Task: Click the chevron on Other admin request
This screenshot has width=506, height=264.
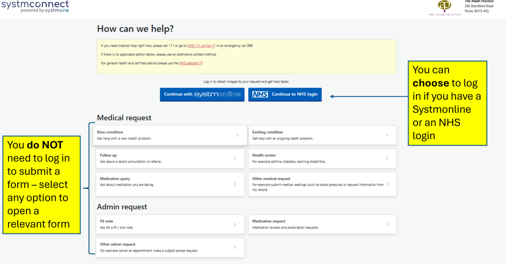Action: tap(235, 248)
